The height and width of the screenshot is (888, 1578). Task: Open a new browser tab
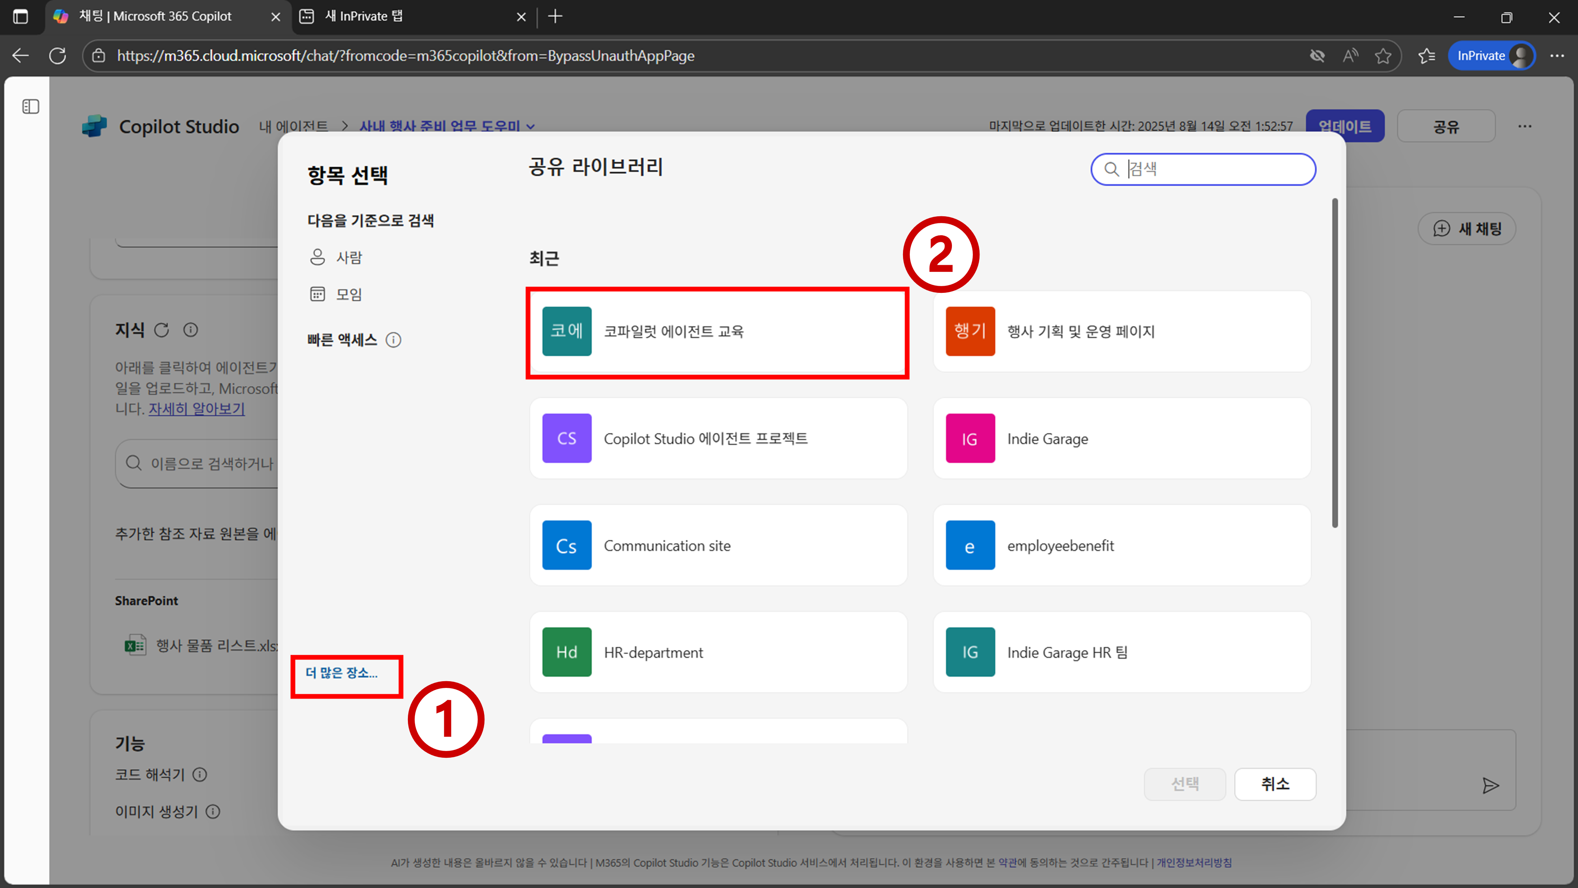(555, 17)
